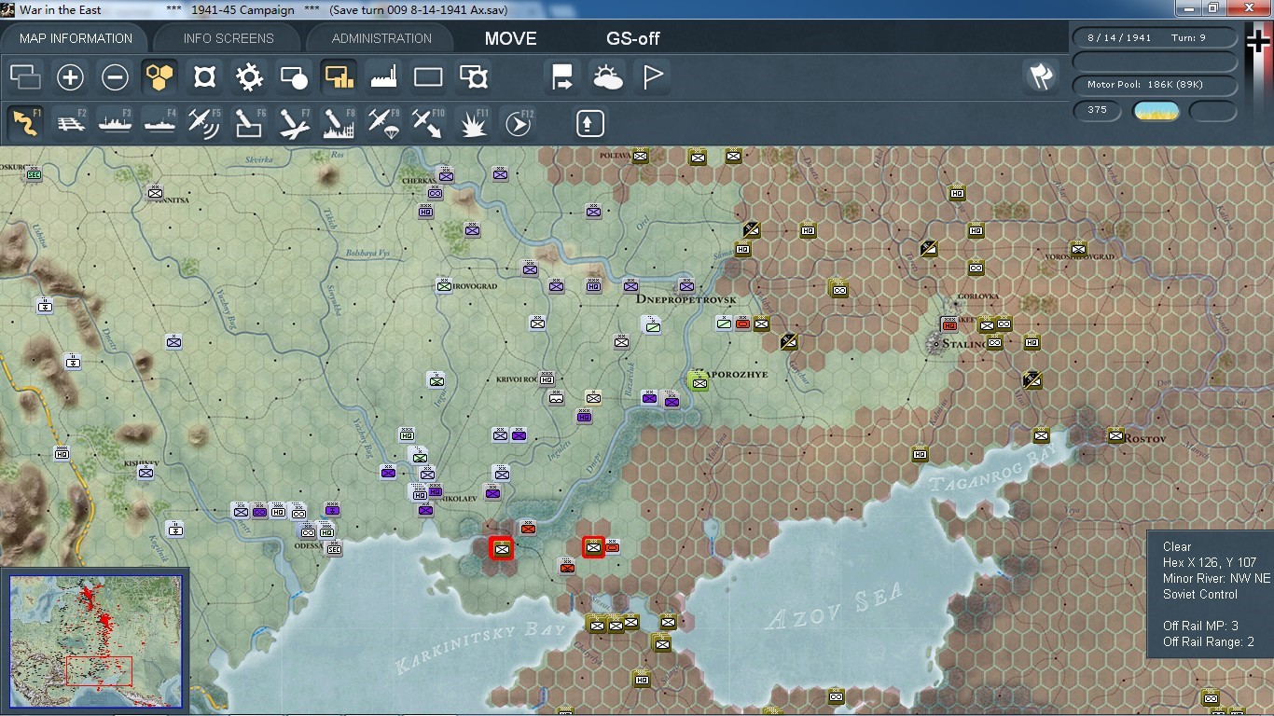Click the gear cog icon in the toolbar
This screenshot has width=1274, height=716.
[x=249, y=77]
